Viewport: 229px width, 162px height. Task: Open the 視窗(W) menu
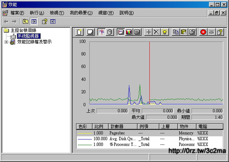point(106,13)
